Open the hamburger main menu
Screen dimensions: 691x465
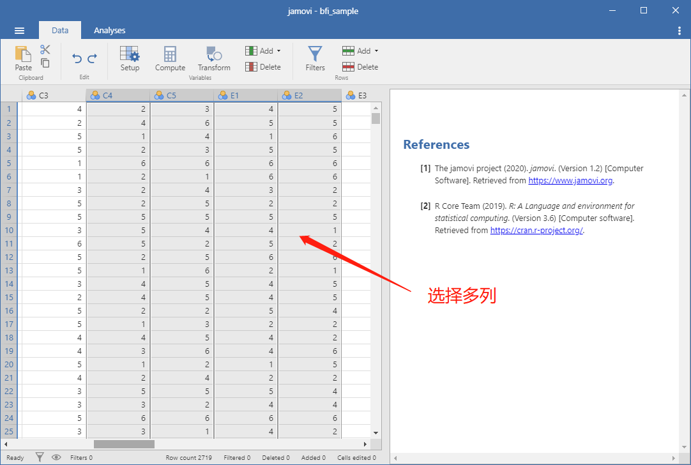(x=19, y=31)
